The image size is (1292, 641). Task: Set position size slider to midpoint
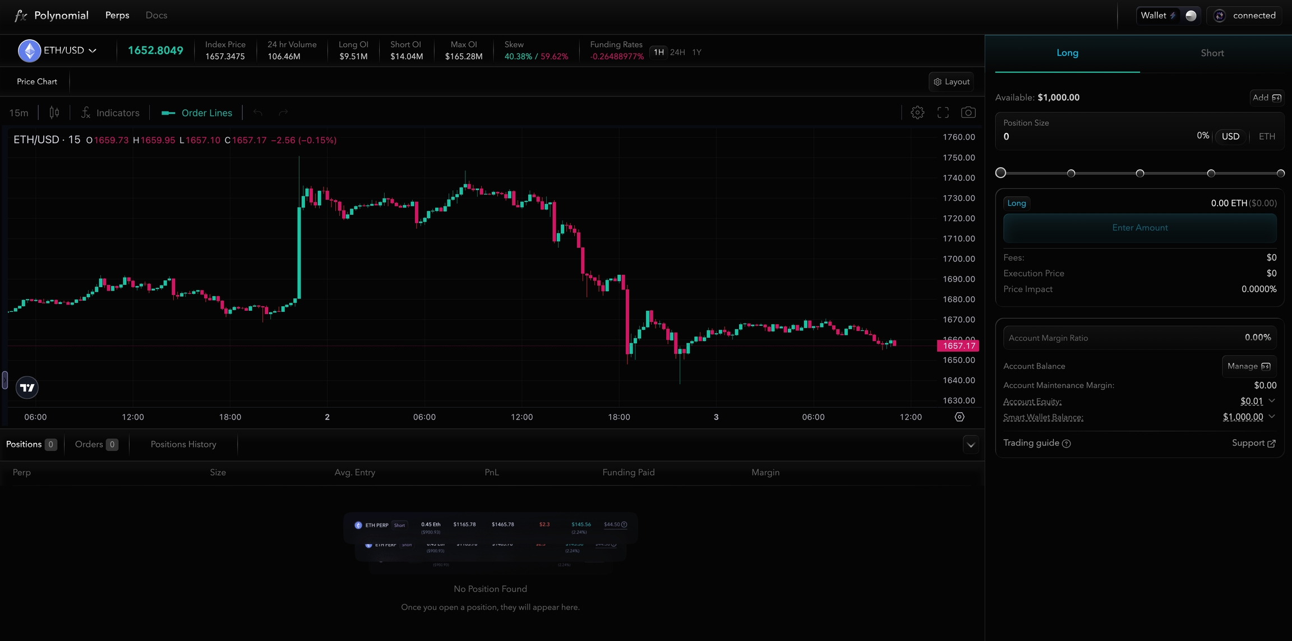[x=1140, y=173]
